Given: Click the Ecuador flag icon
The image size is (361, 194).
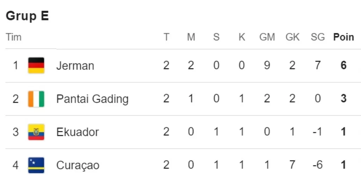Looking at the screenshot, I should tap(36, 132).
